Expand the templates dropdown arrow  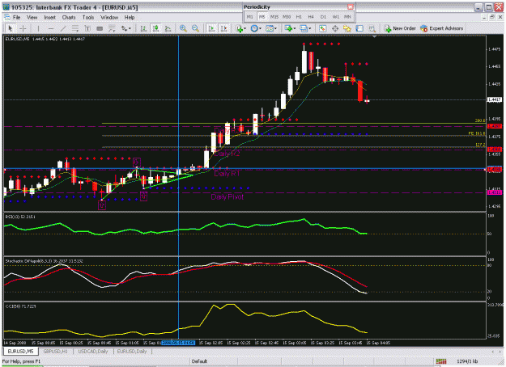[275, 28]
